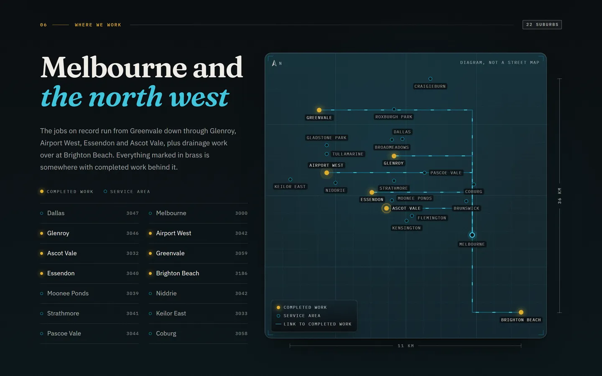Select Keilor East list row
Screen dimensions: 602x376
[x=198, y=313]
